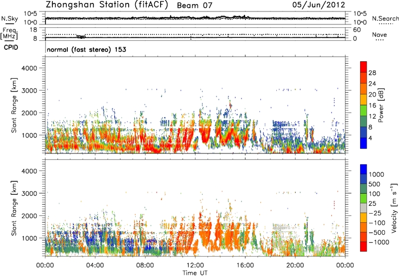Screen dimensions: 399x276
Task: Click the "16:00" time tick label
Action: (245, 266)
